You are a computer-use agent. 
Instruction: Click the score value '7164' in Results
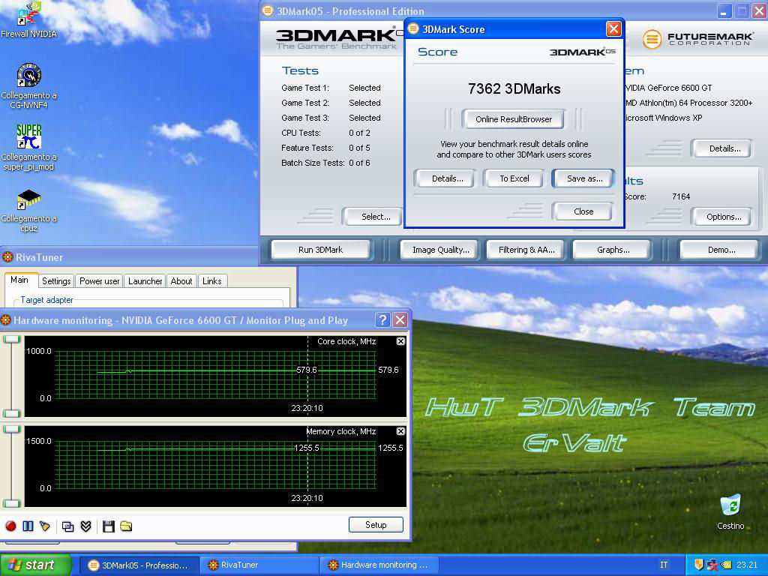(681, 196)
